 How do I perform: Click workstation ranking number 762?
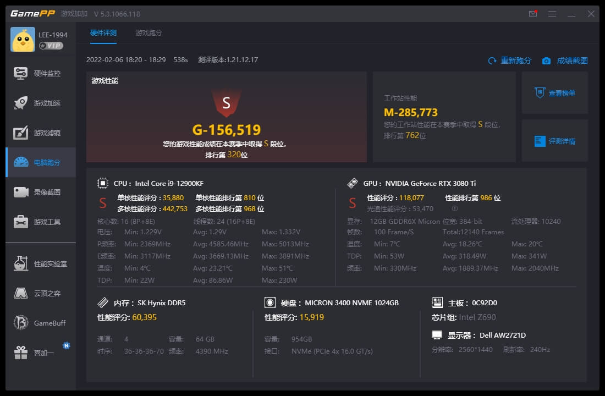[412, 135]
